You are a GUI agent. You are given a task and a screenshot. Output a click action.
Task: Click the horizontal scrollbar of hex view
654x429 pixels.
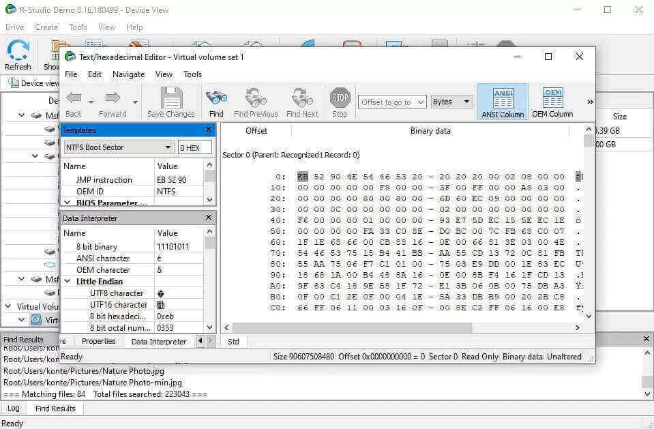(353, 327)
